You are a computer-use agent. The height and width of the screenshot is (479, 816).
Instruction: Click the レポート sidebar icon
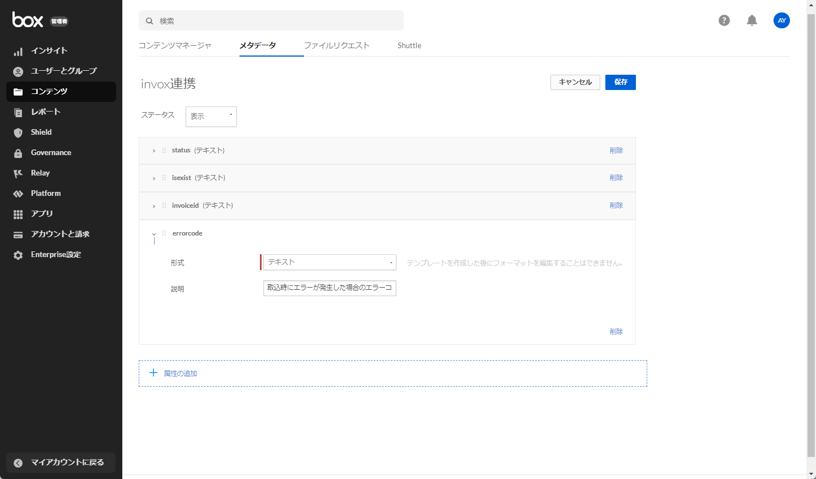pos(18,112)
